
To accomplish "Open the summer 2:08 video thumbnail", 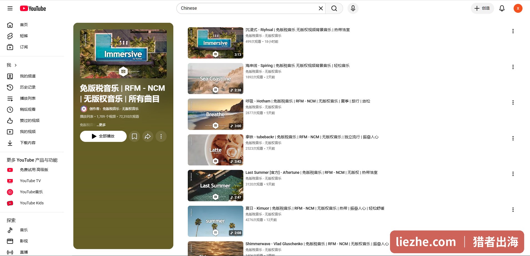I will (216, 221).
